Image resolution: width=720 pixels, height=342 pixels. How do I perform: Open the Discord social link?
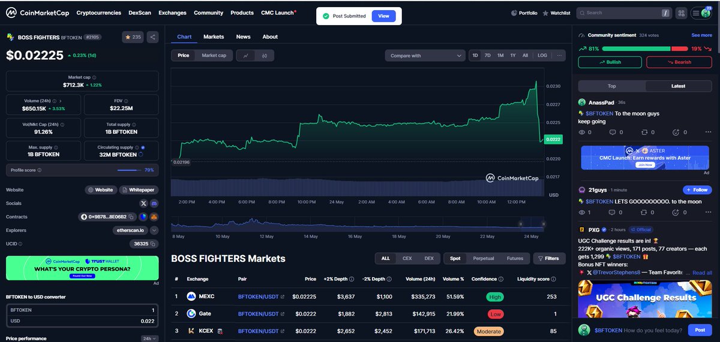coord(154,203)
